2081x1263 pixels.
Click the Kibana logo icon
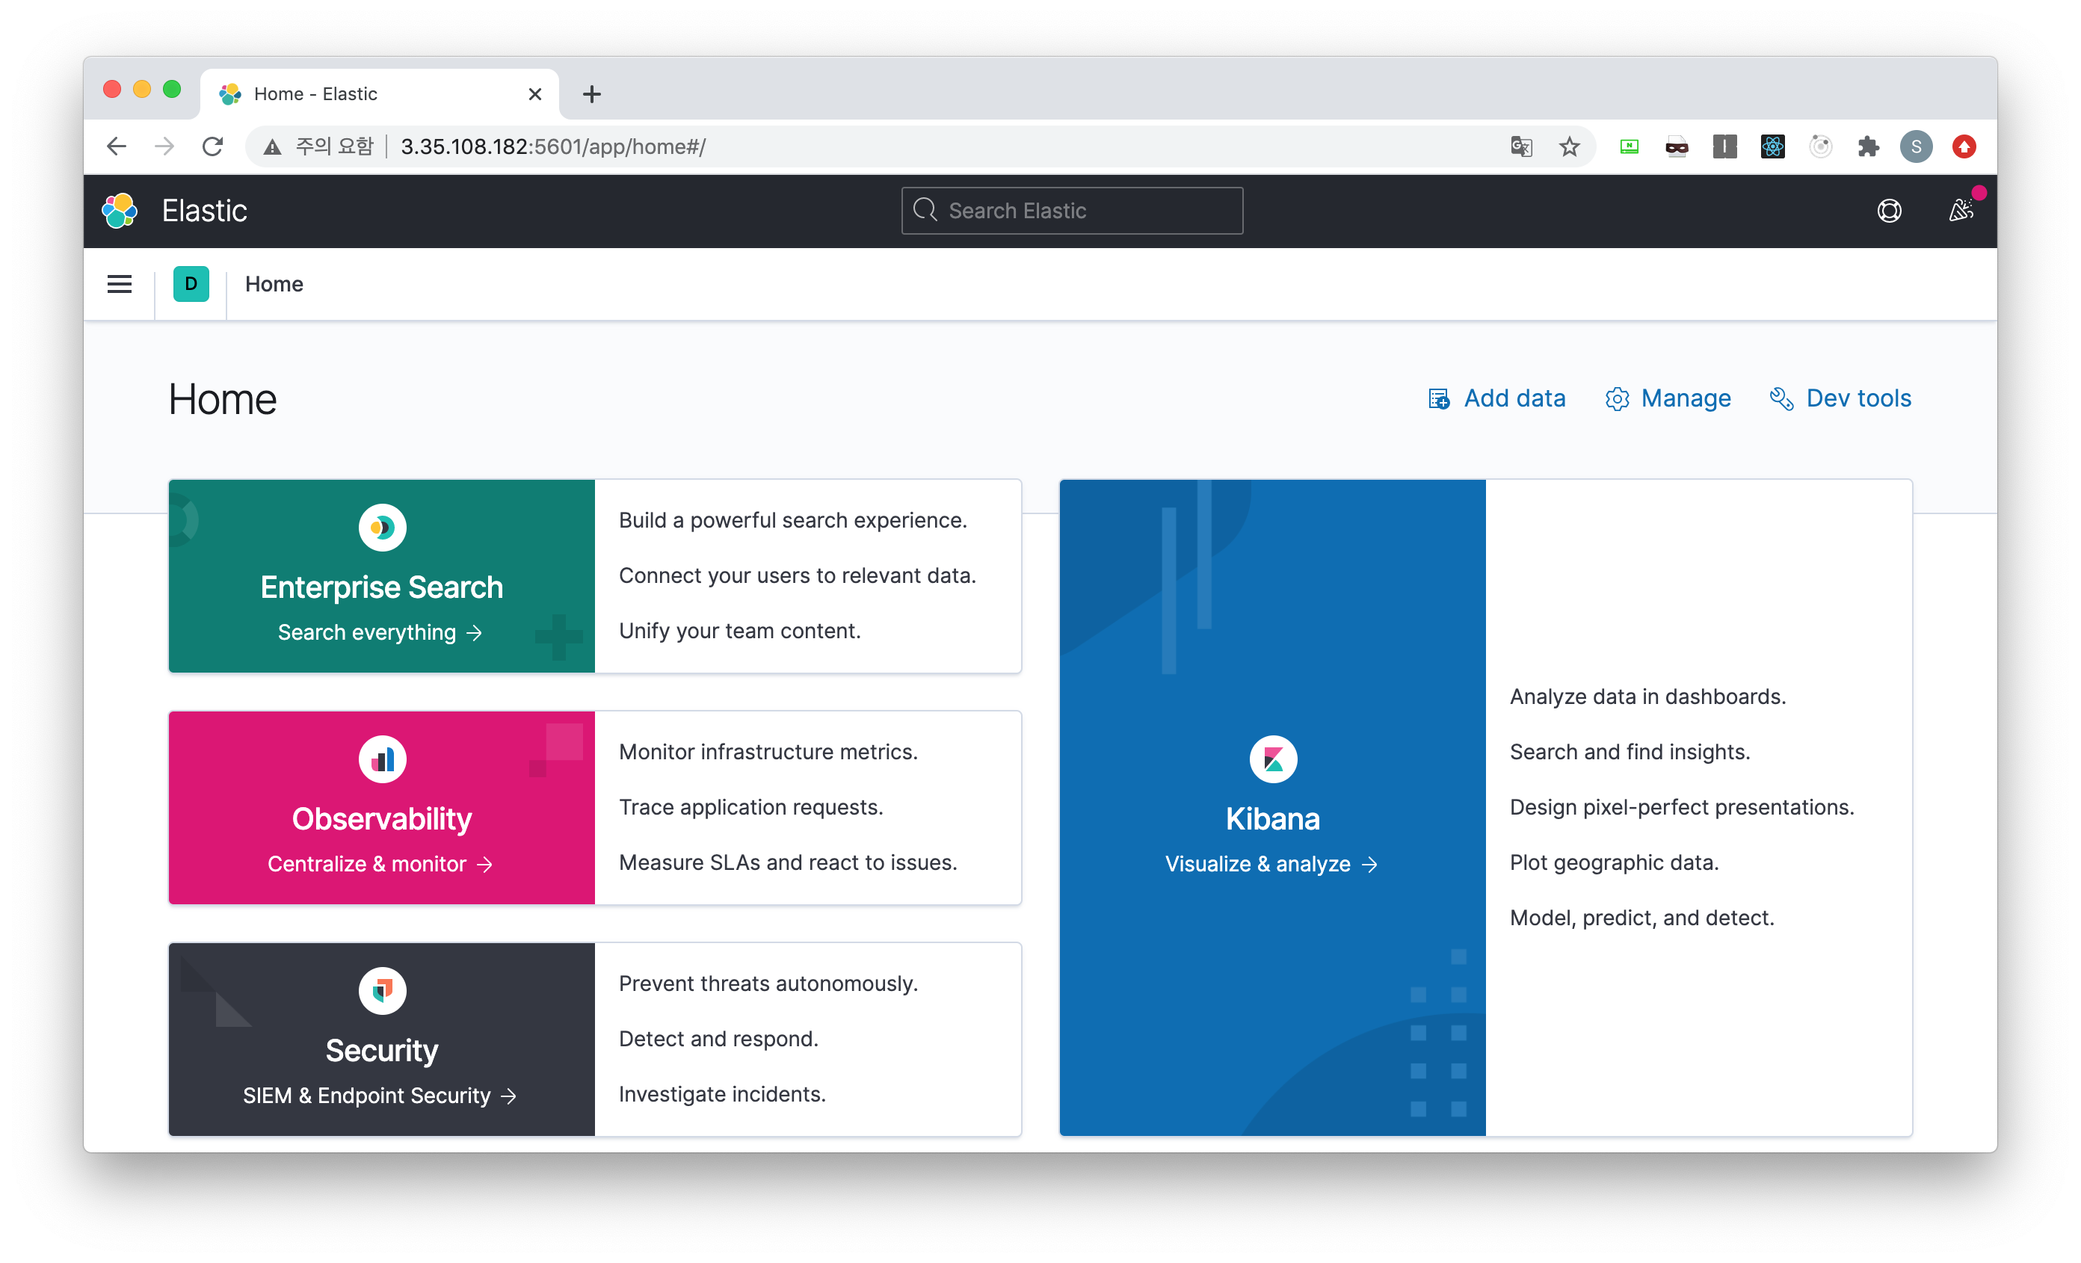click(x=1273, y=759)
